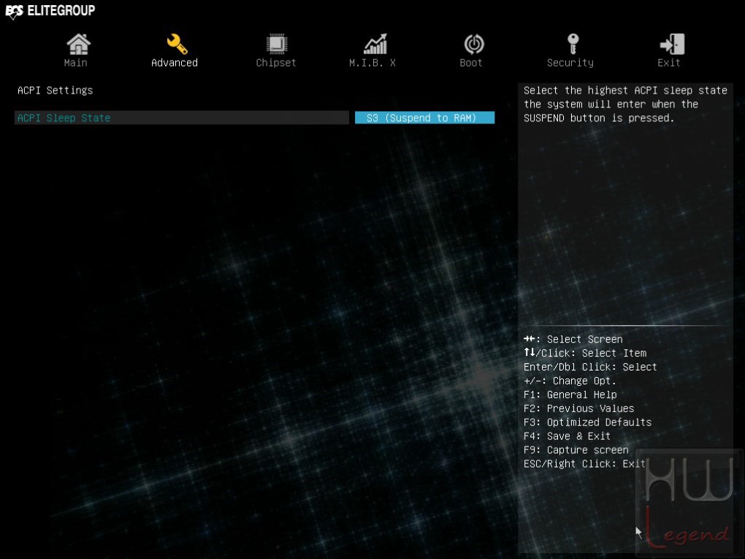Click the ACPI sleep state help description
The image size is (745, 559).
[x=625, y=104]
